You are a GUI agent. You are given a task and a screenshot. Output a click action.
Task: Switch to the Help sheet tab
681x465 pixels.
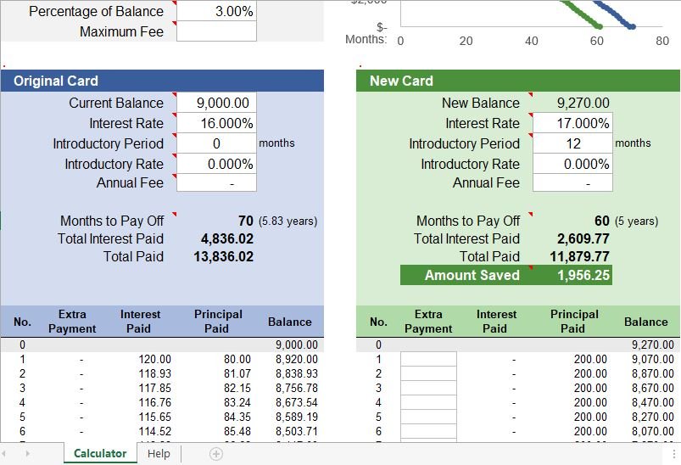tap(159, 454)
